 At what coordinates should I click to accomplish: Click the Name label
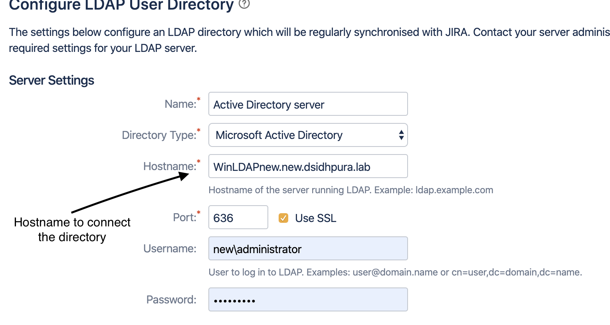coord(180,104)
